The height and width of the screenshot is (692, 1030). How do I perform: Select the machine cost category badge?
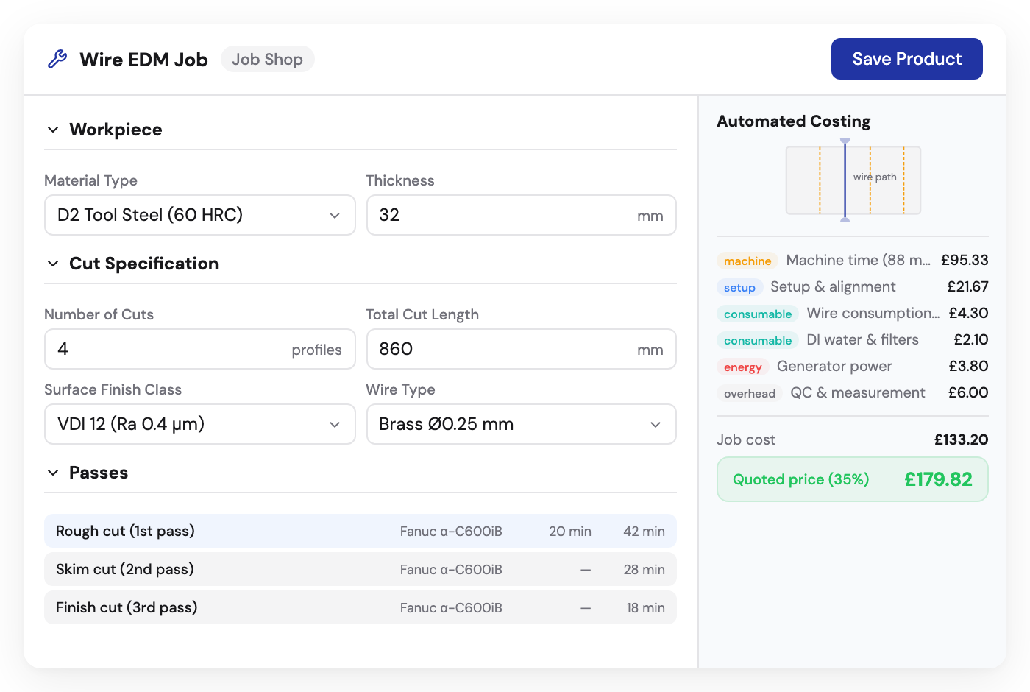747,261
